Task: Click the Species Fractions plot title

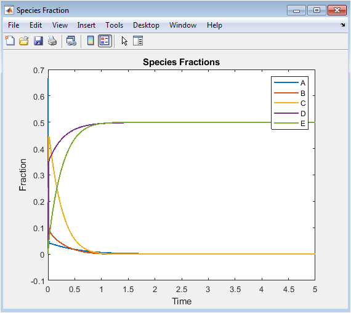Action: (x=181, y=62)
